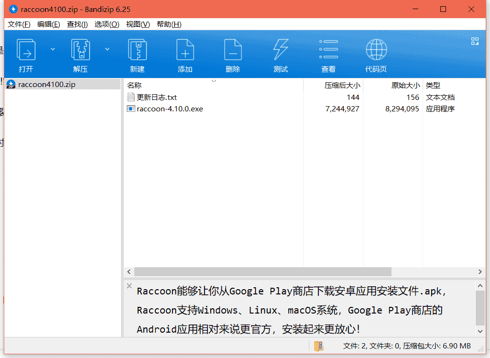
Task: Click the 文本文档 type cell
Action: click(x=440, y=98)
